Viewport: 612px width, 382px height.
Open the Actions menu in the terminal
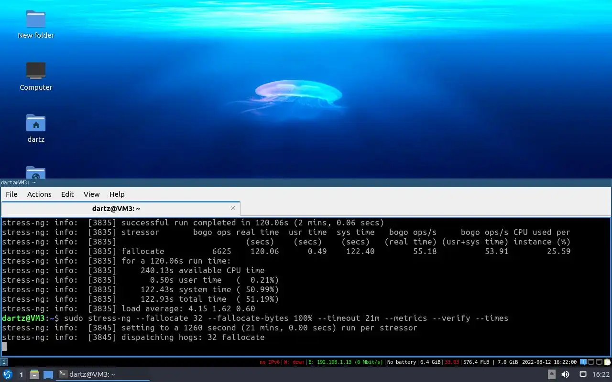pyautogui.click(x=39, y=194)
